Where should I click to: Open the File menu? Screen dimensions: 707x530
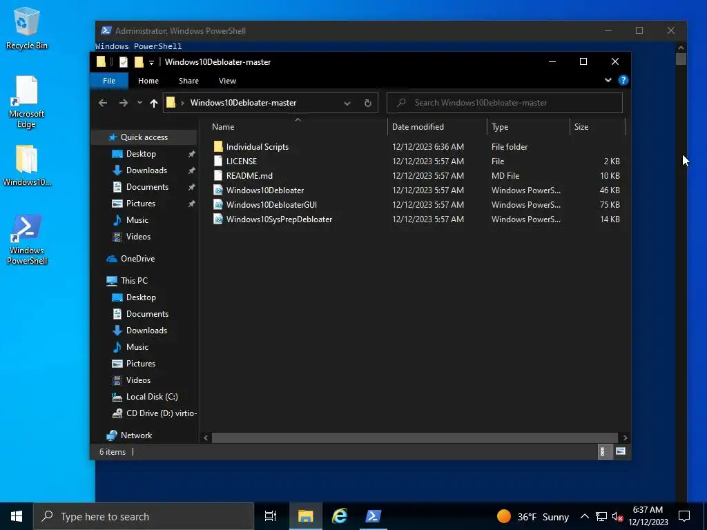[x=109, y=81]
